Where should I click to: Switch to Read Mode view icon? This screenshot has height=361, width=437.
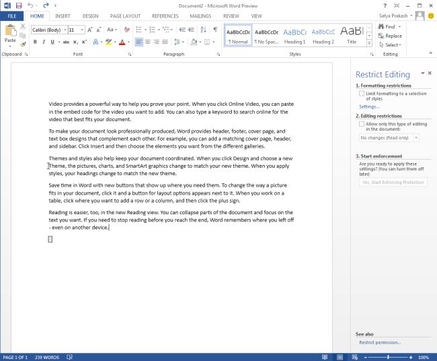click(x=325, y=357)
